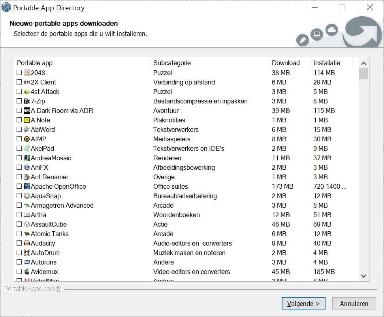
Task: Click the AquaSnap app icon
Action: tap(27, 196)
